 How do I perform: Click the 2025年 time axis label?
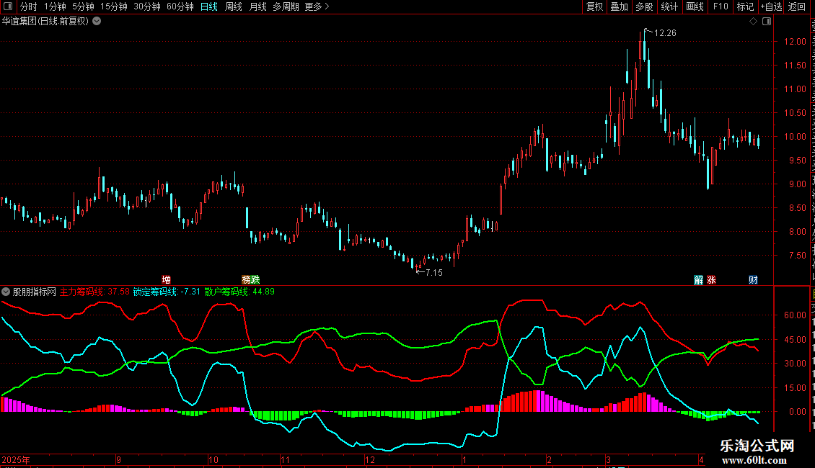tap(16, 459)
